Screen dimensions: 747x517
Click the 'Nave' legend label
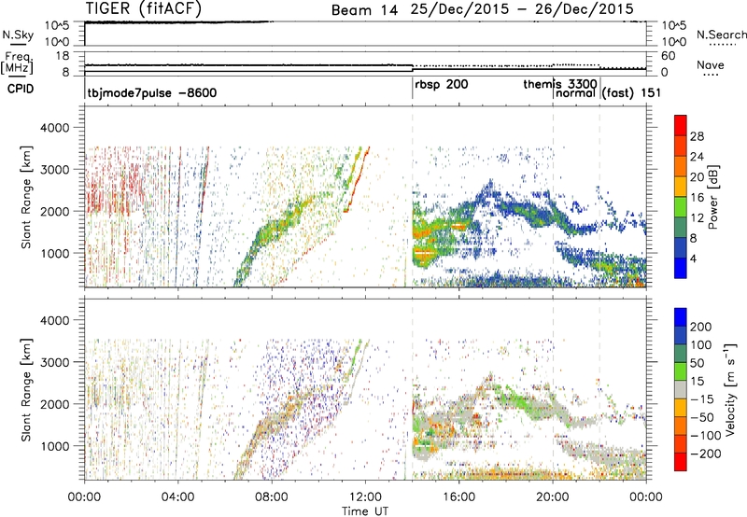coord(710,64)
